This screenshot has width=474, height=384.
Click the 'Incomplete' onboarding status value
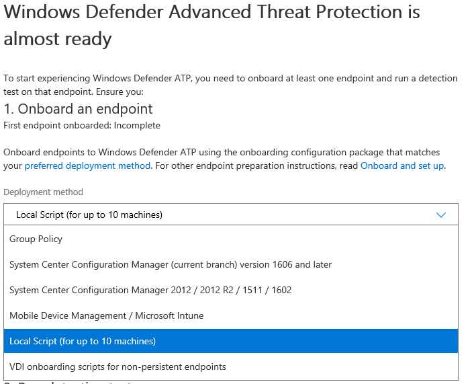click(137, 126)
